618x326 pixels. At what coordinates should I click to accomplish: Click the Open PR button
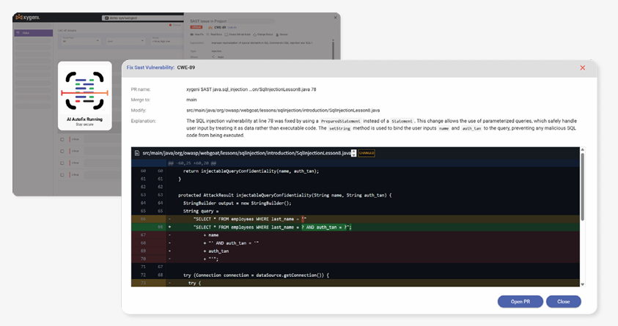[521, 301]
